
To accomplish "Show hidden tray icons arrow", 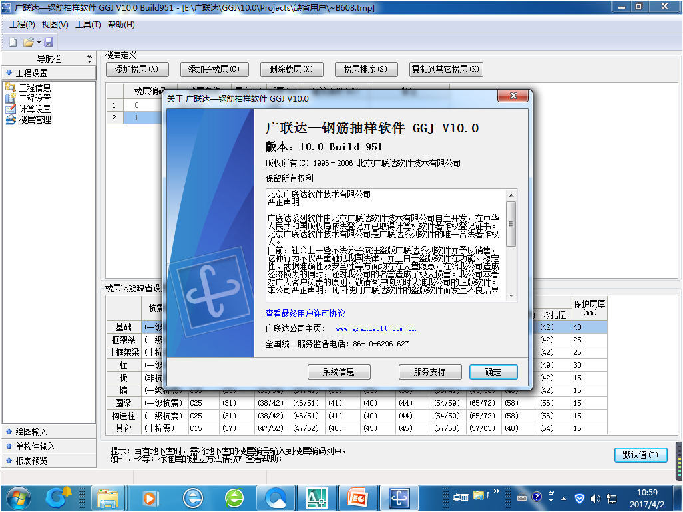I will tap(563, 499).
